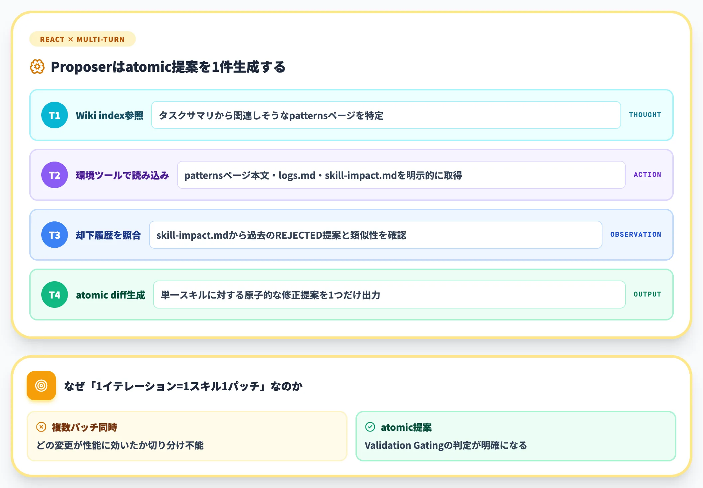Click the orange target icon tile
The height and width of the screenshot is (488, 703).
tap(41, 386)
